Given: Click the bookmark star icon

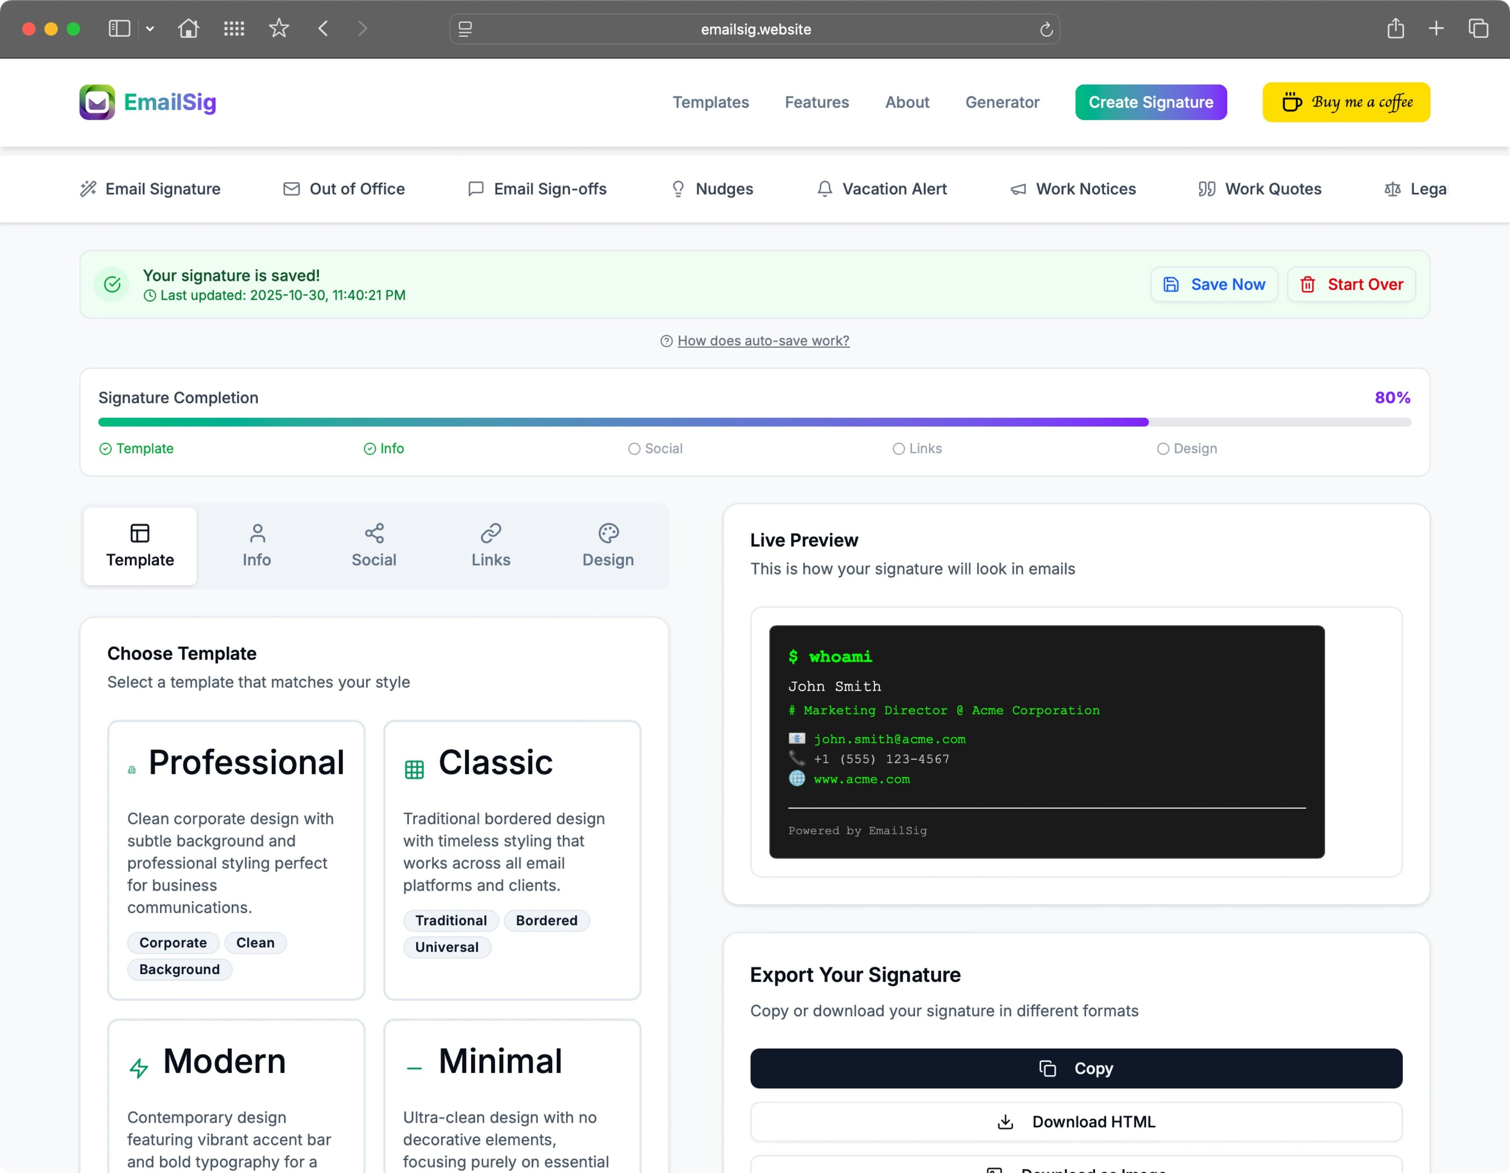Looking at the screenshot, I should 279,28.
